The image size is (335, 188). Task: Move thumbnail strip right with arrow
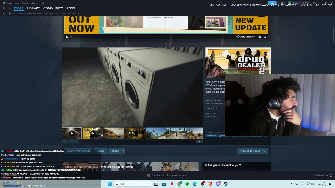pos(199,142)
